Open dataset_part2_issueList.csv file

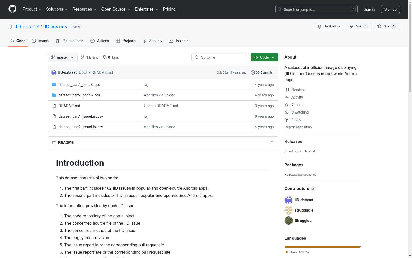pos(81,127)
